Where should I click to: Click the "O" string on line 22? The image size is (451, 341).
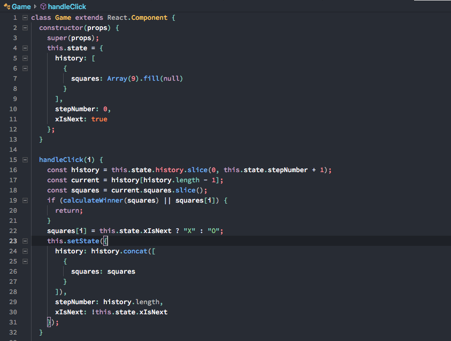[x=213, y=231]
